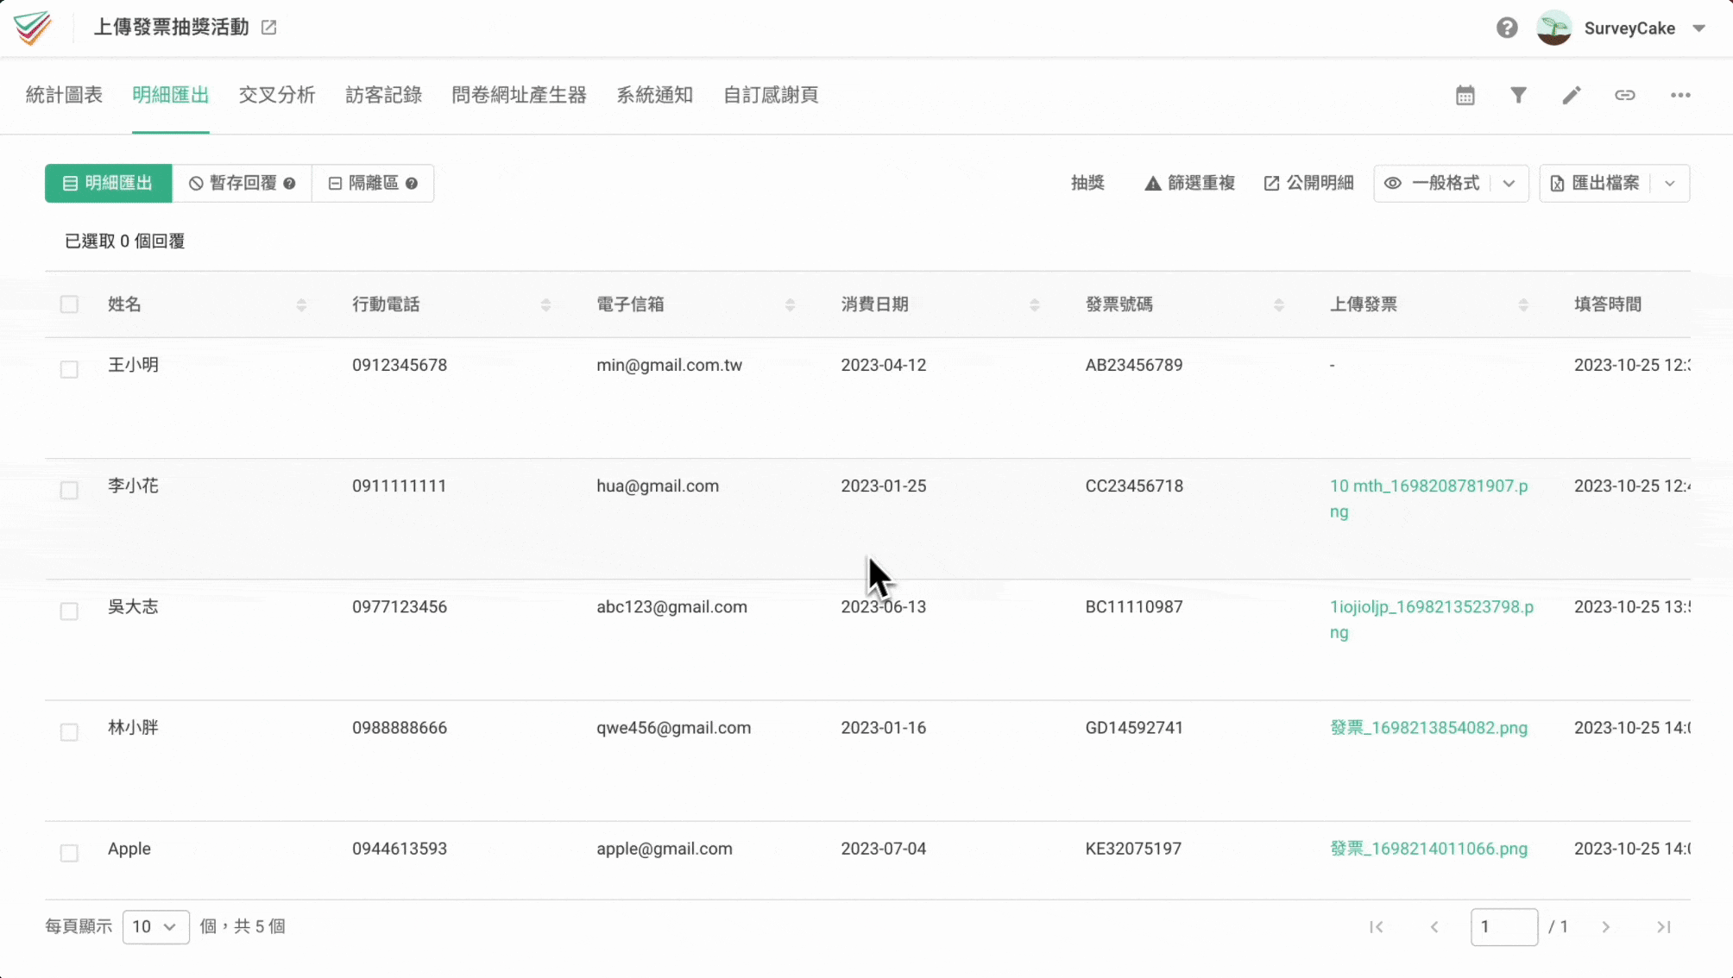Viewport: 1733px width, 978px height.
Task: Open 公開明細 link
Action: coord(1308,183)
